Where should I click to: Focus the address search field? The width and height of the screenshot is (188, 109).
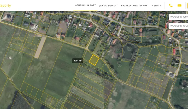coord(179,17)
